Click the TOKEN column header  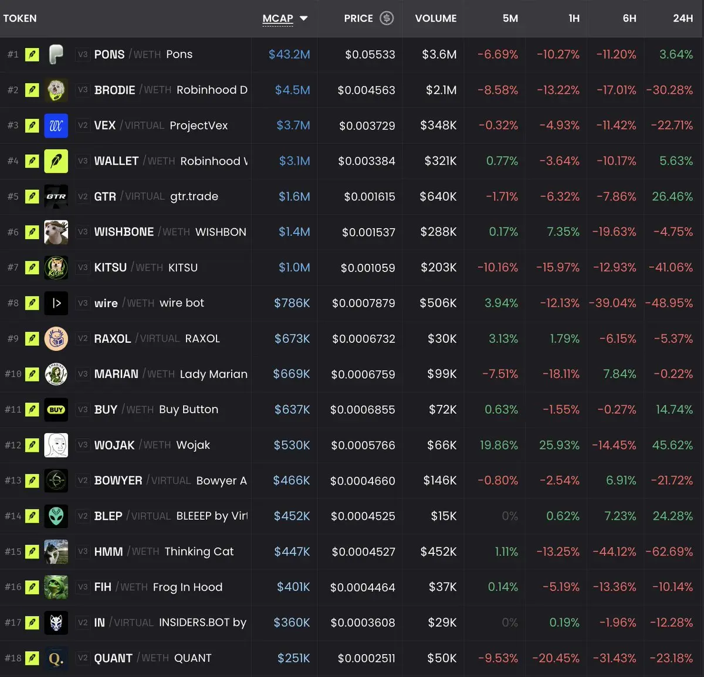(20, 18)
